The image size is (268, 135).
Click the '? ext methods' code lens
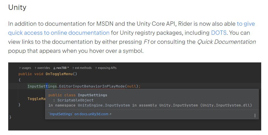point(82,68)
